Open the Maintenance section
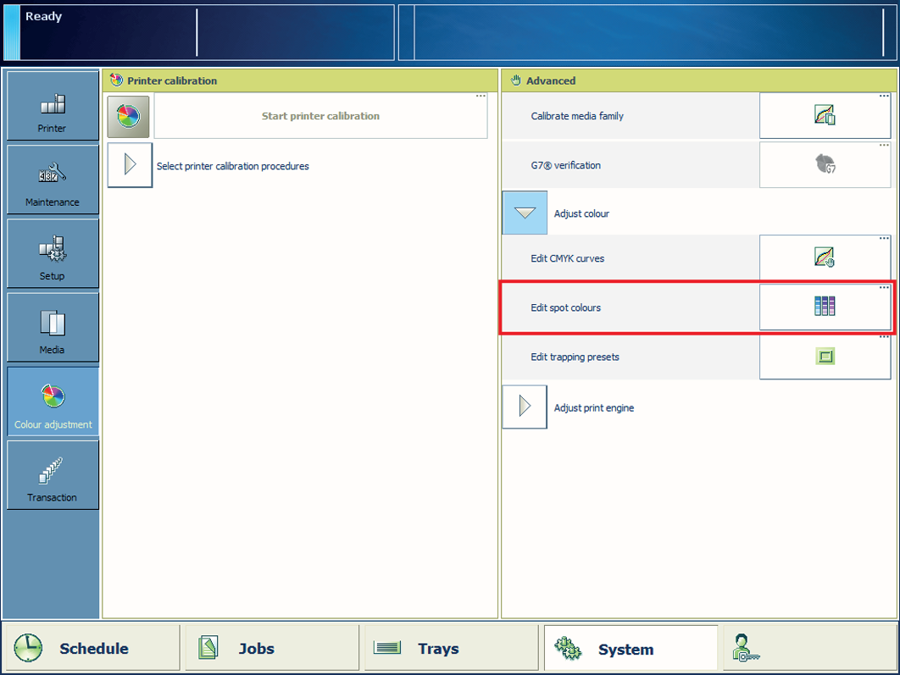Screen dimensions: 900x675 (53, 180)
